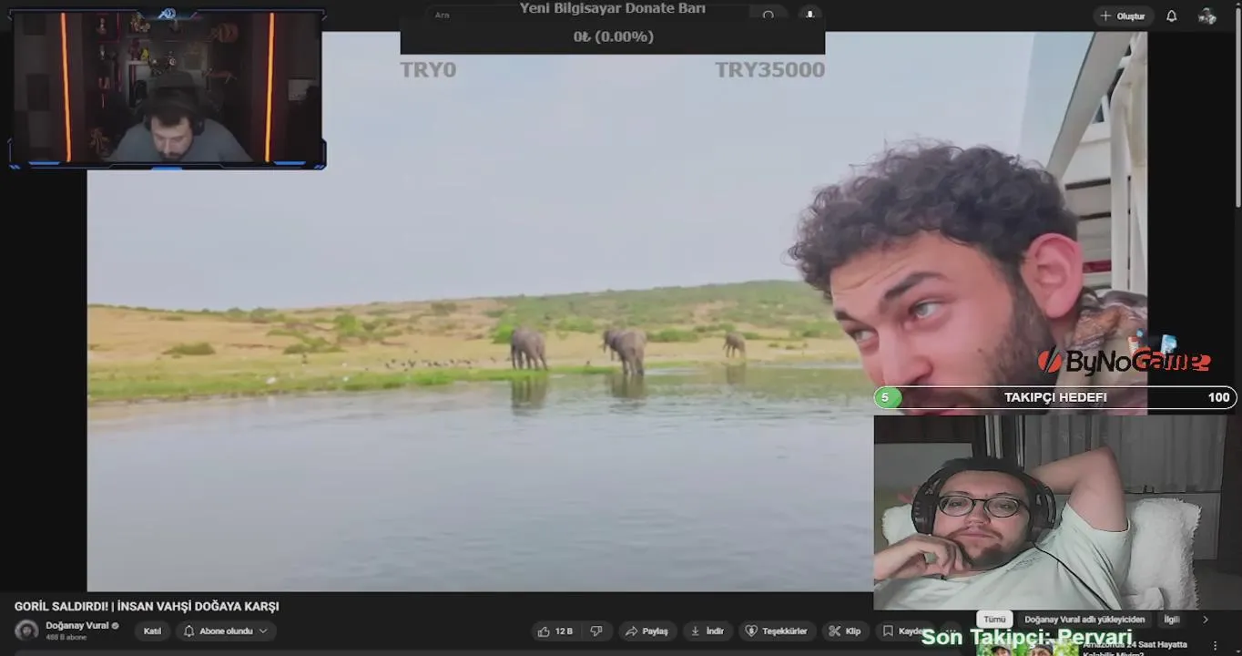1242x656 pixels.
Task: Click the headphones streamer webcam overlay
Action: 1055,512
